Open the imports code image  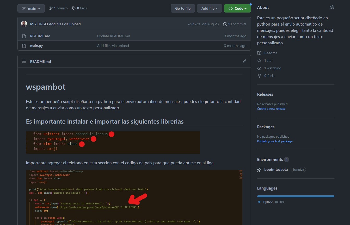(x=113, y=142)
